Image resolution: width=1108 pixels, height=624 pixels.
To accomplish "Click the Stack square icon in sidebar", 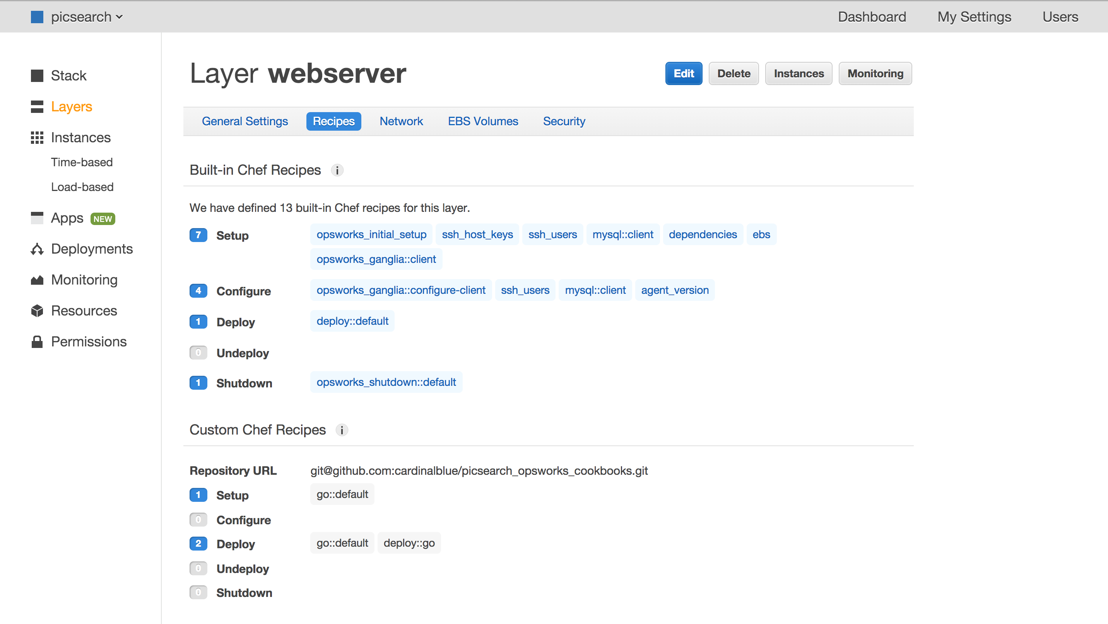I will click(x=37, y=76).
